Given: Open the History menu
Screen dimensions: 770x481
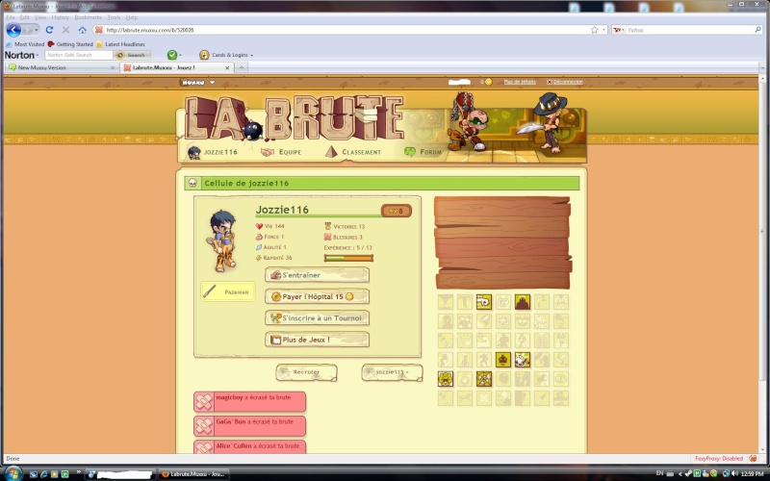Looking at the screenshot, I should 60,17.
